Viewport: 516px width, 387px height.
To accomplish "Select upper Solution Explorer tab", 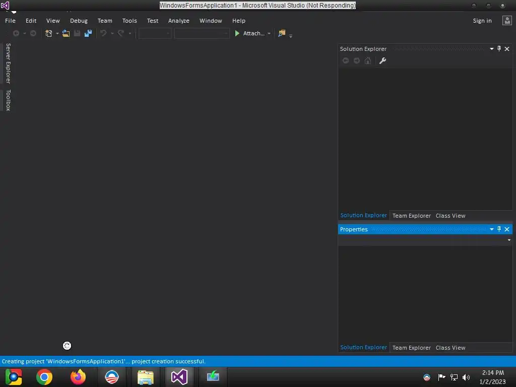I will click(x=364, y=215).
